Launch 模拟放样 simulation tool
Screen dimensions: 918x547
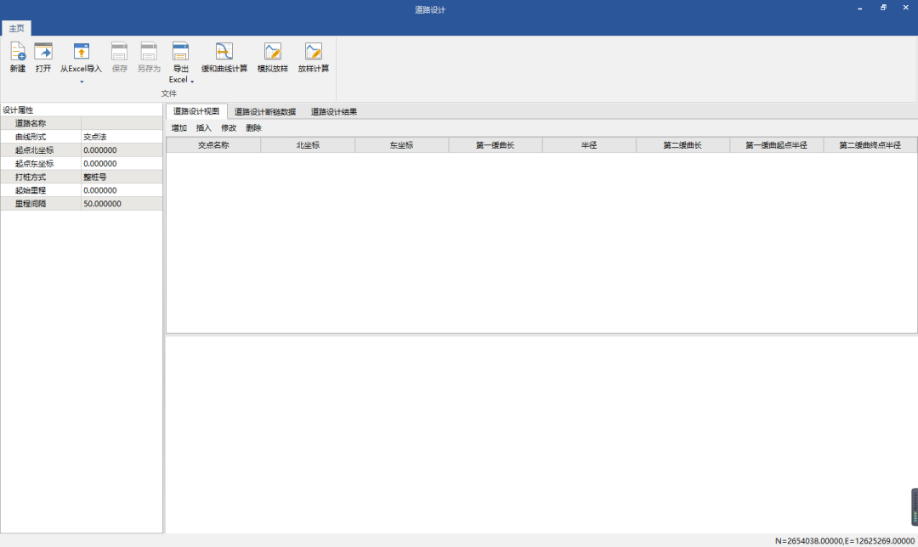point(273,52)
